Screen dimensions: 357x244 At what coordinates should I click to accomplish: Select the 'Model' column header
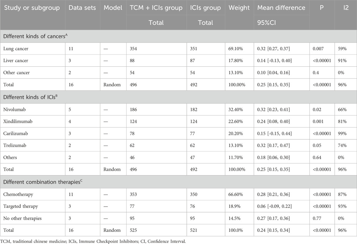tap(113, 8)
